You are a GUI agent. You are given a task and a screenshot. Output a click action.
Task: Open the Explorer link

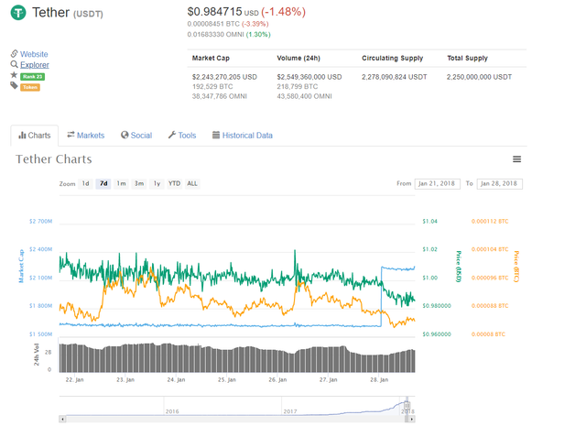tap(35, 65)
